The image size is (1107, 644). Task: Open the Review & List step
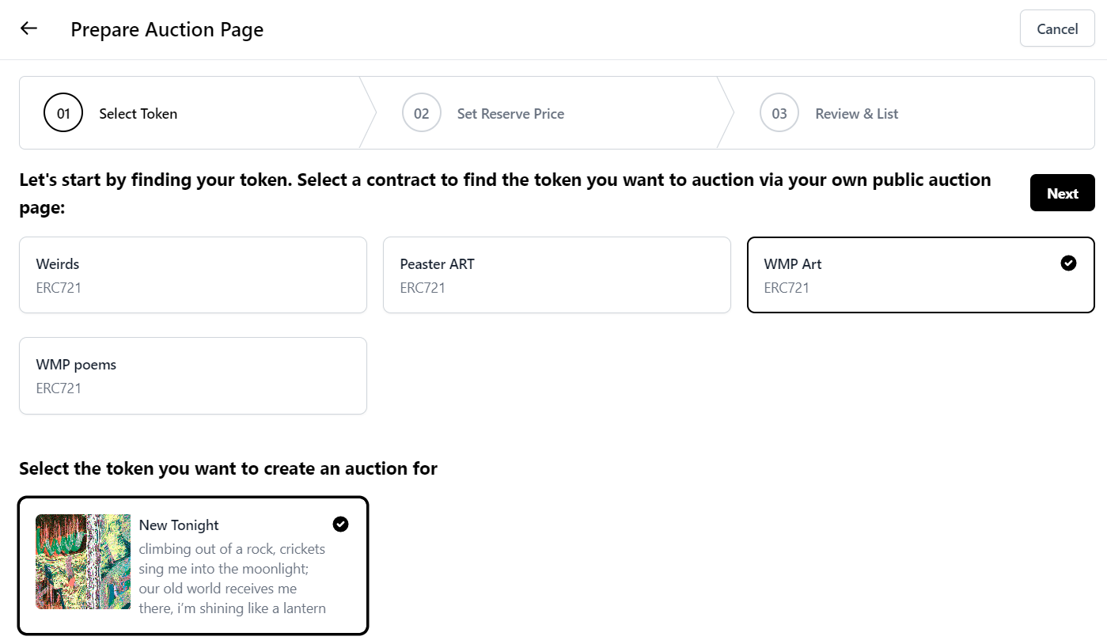(x=856, y=114)
